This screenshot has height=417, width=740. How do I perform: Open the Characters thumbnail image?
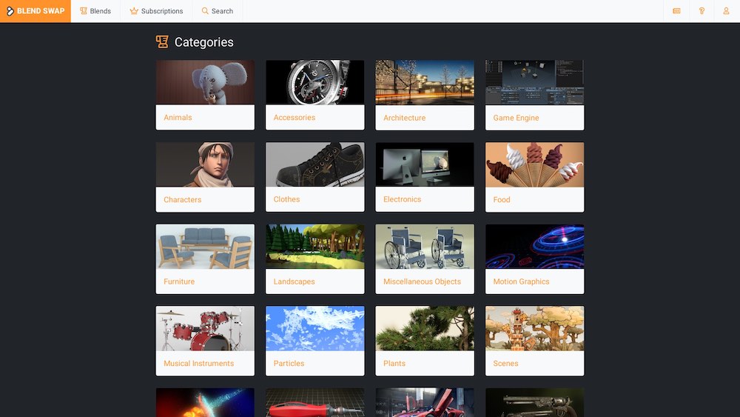pyautogui.click(x=205, y=164)
